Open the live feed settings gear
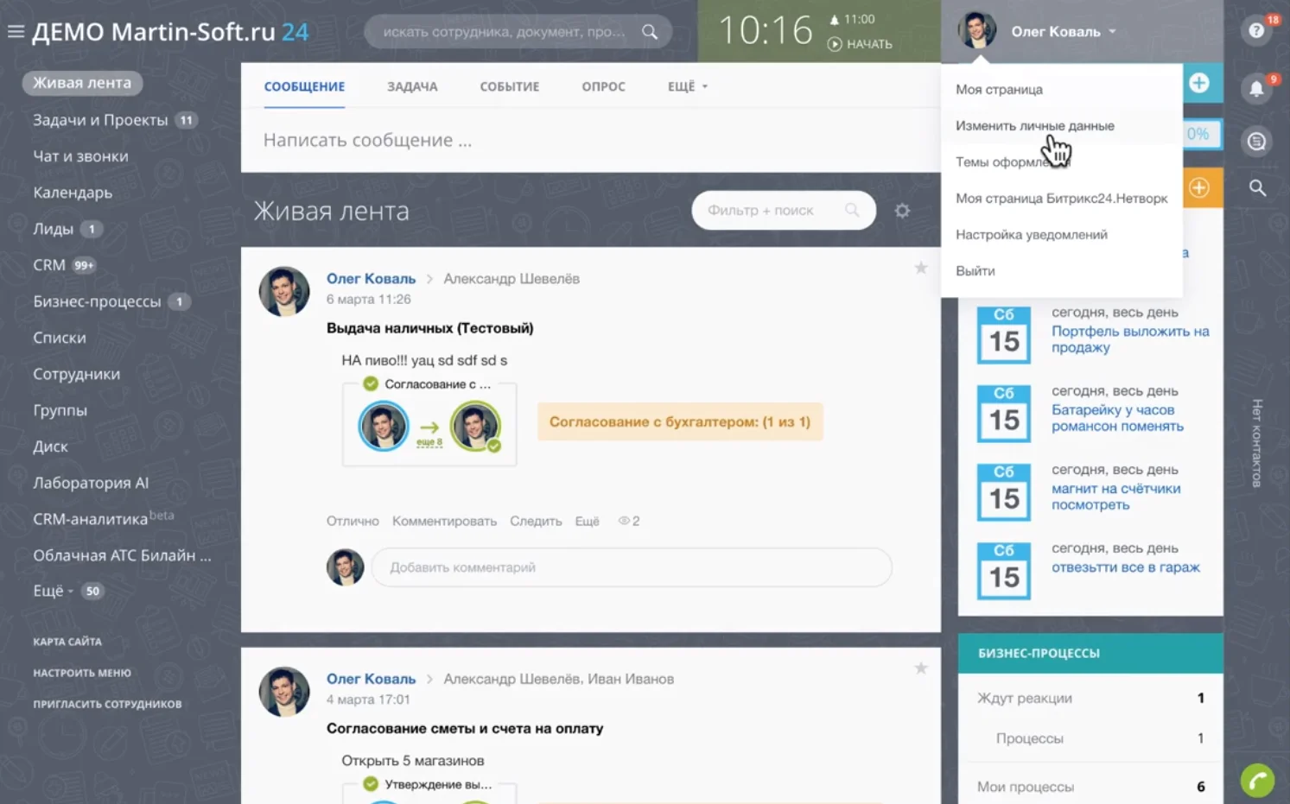Viewport: 1290px width, 804px height. (x=902, y=211)
